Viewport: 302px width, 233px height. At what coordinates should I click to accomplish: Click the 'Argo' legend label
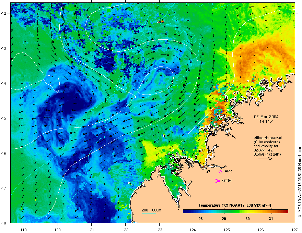coord(229,171)
